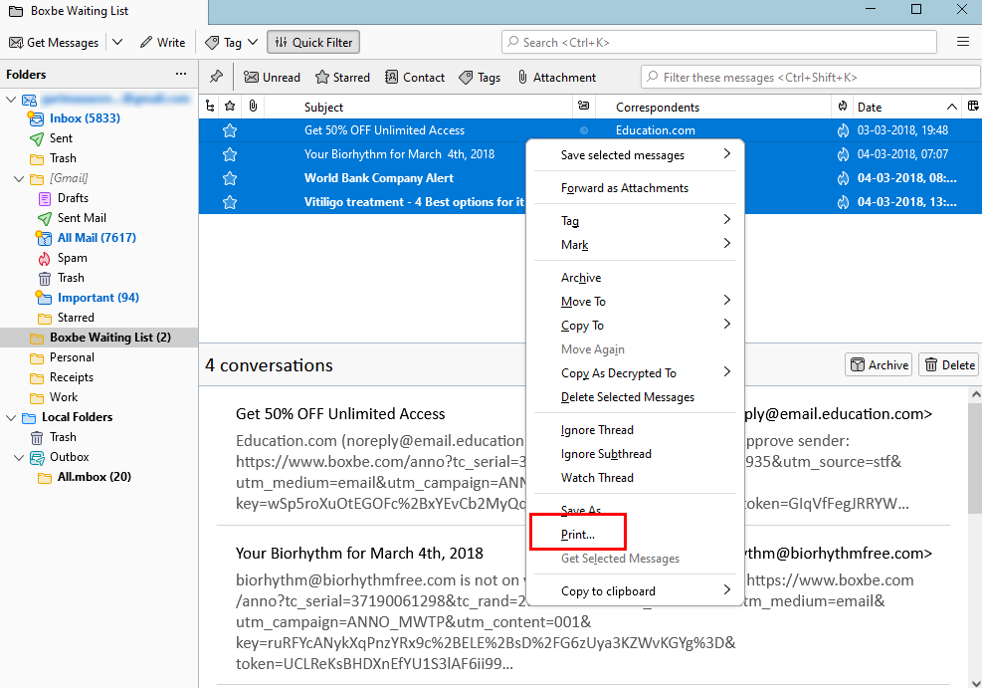The image size is (982, 688).
Task: Toggle the Quick Filter button
Action: pyautogui.click(x=313, y=43)
